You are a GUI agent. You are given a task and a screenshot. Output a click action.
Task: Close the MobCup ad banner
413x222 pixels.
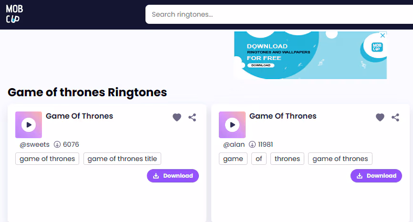point(382,36)
